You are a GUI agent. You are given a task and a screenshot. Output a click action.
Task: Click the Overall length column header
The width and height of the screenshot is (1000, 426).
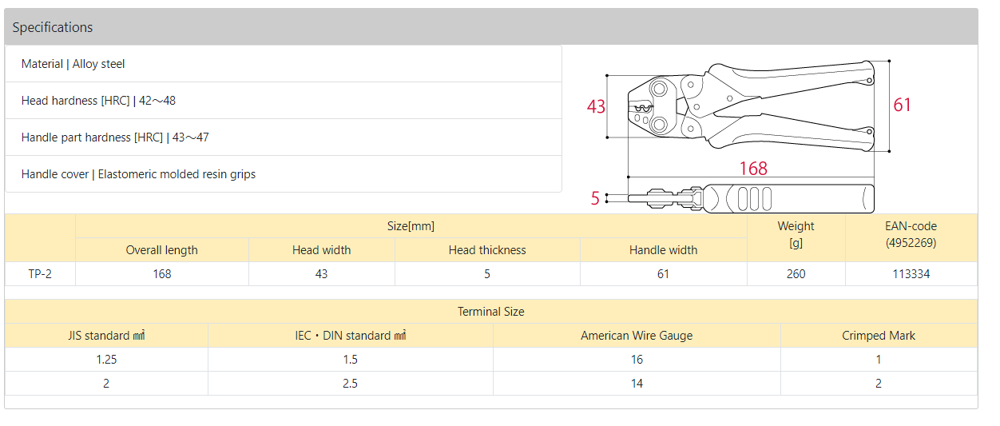(162, 250)
